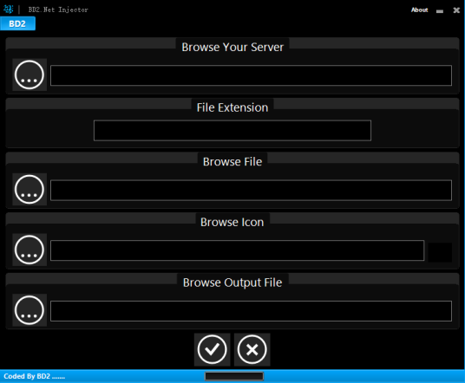Click the progress bar in status strip
This screenshot has height=383, width=465.
click(234, 376)
